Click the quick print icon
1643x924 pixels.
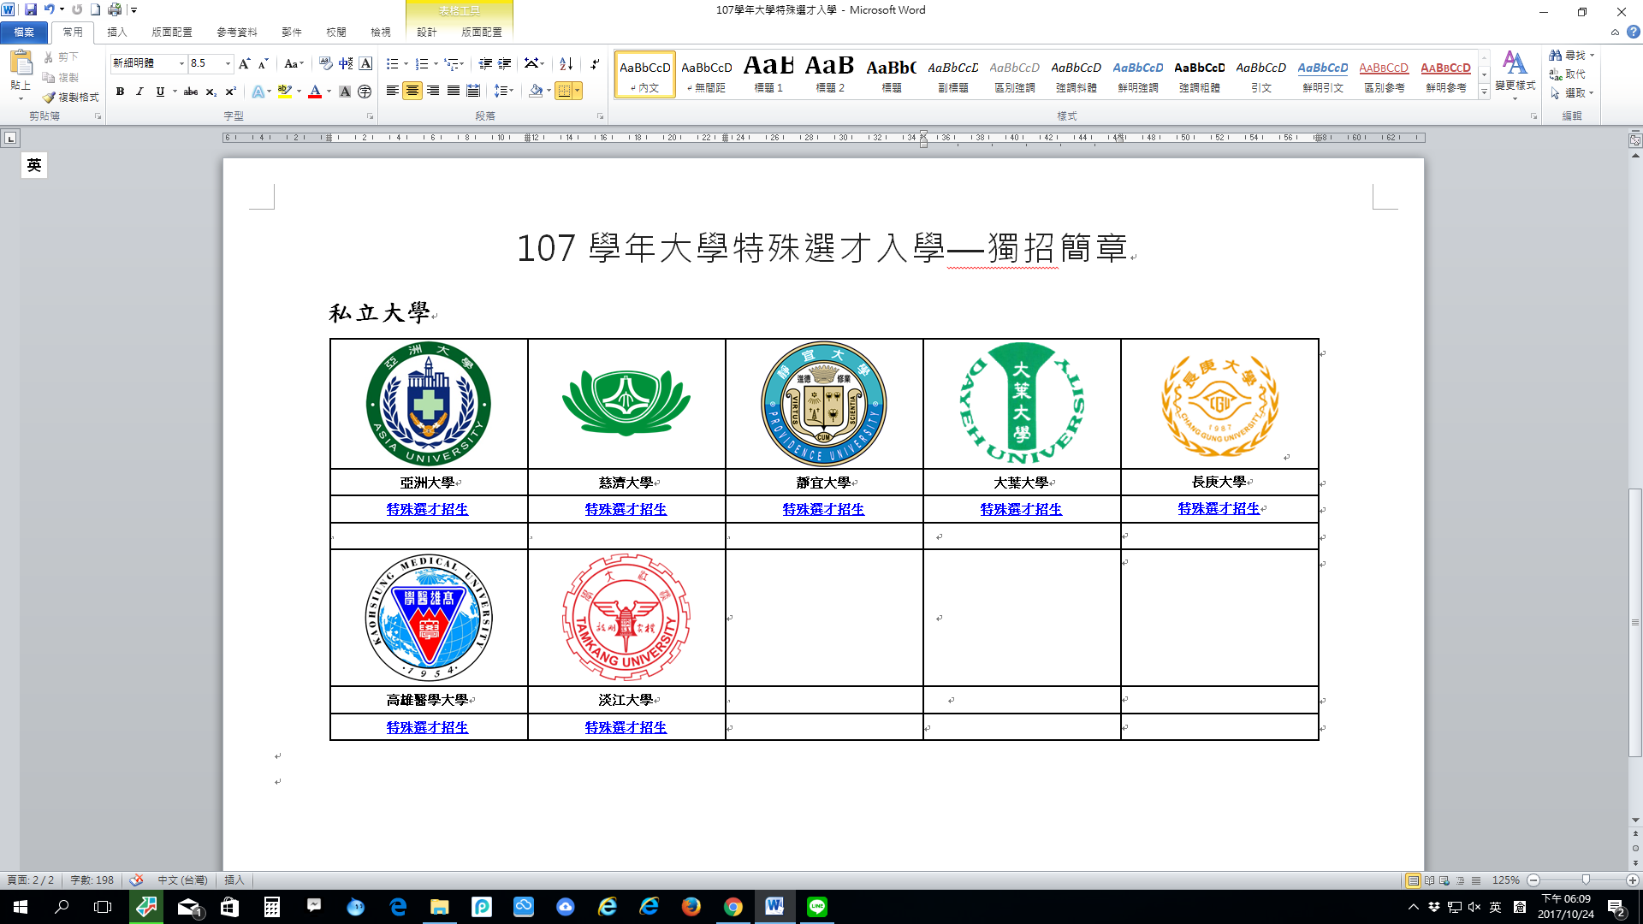[x=115, y=9]
